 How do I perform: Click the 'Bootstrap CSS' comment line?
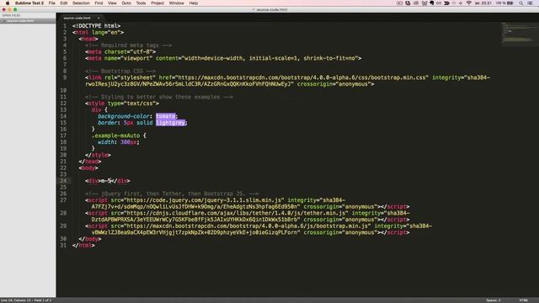click(120, 71)
